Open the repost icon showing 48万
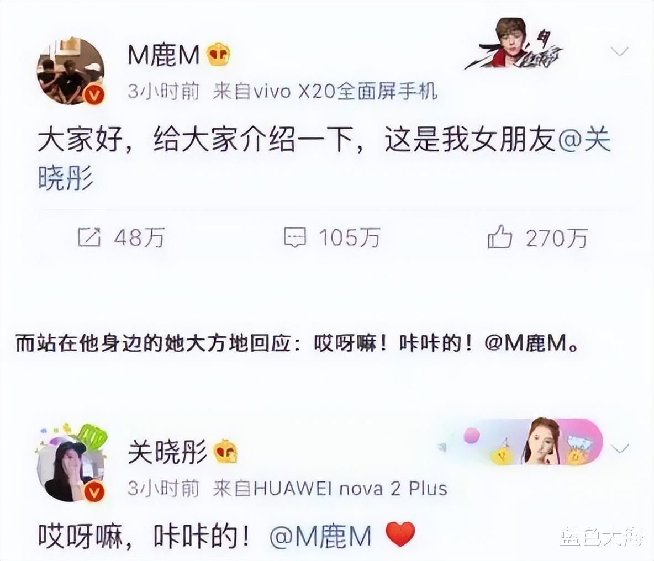This screenshot has width=654, height=561. pyautogui.click(x=89, y=237)
